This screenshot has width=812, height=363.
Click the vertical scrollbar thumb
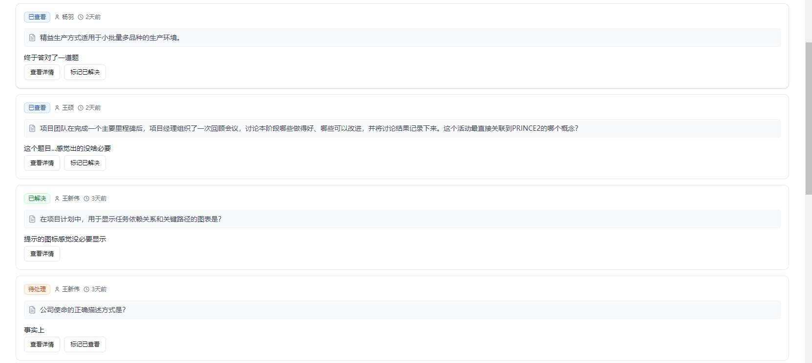point(808,118)
